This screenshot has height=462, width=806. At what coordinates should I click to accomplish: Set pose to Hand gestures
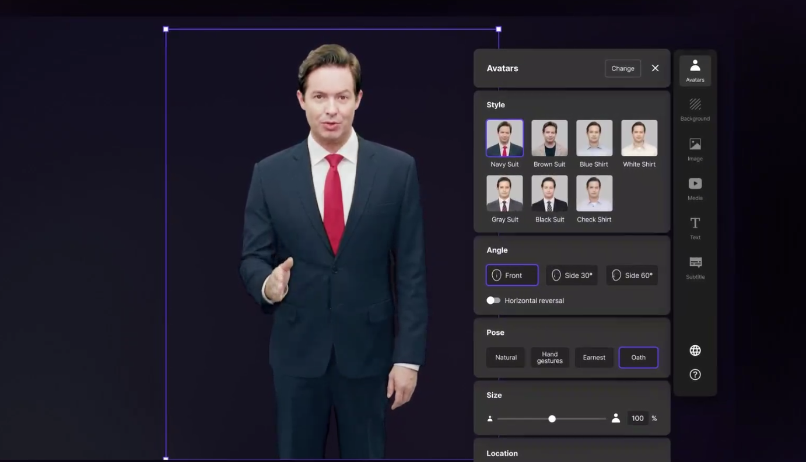(549, 358)
